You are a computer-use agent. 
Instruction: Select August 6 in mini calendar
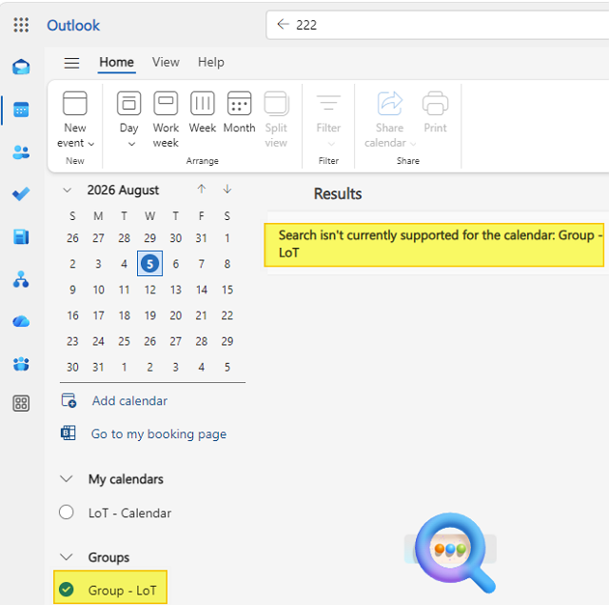click(x=175, y=264)
